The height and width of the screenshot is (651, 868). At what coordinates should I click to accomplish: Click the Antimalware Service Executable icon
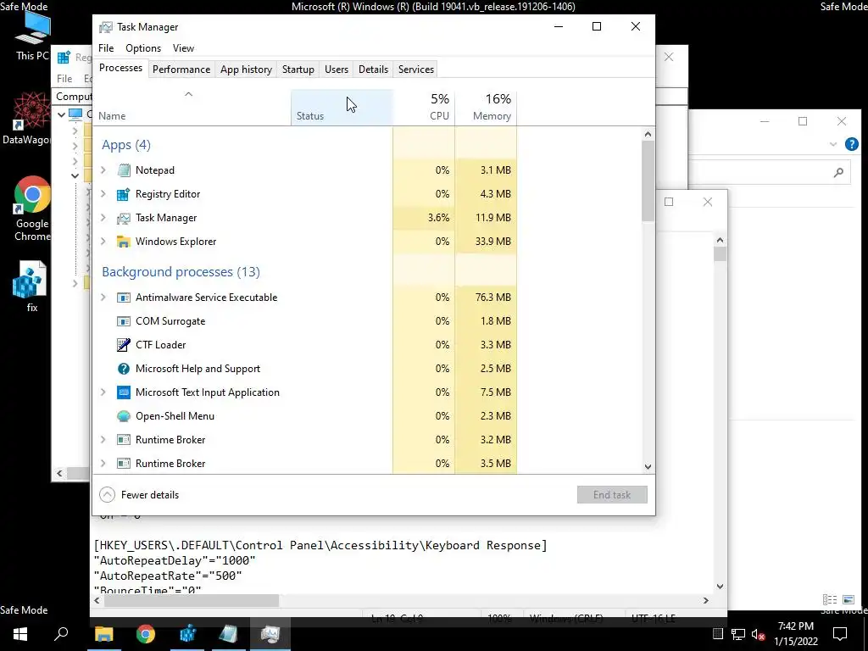pos(124,298)
